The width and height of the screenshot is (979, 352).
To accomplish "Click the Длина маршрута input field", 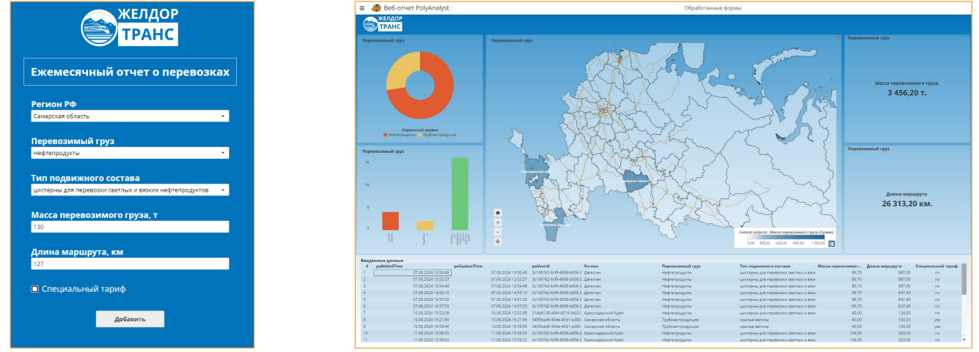I will pyautogui.click(x=129, y=264).
